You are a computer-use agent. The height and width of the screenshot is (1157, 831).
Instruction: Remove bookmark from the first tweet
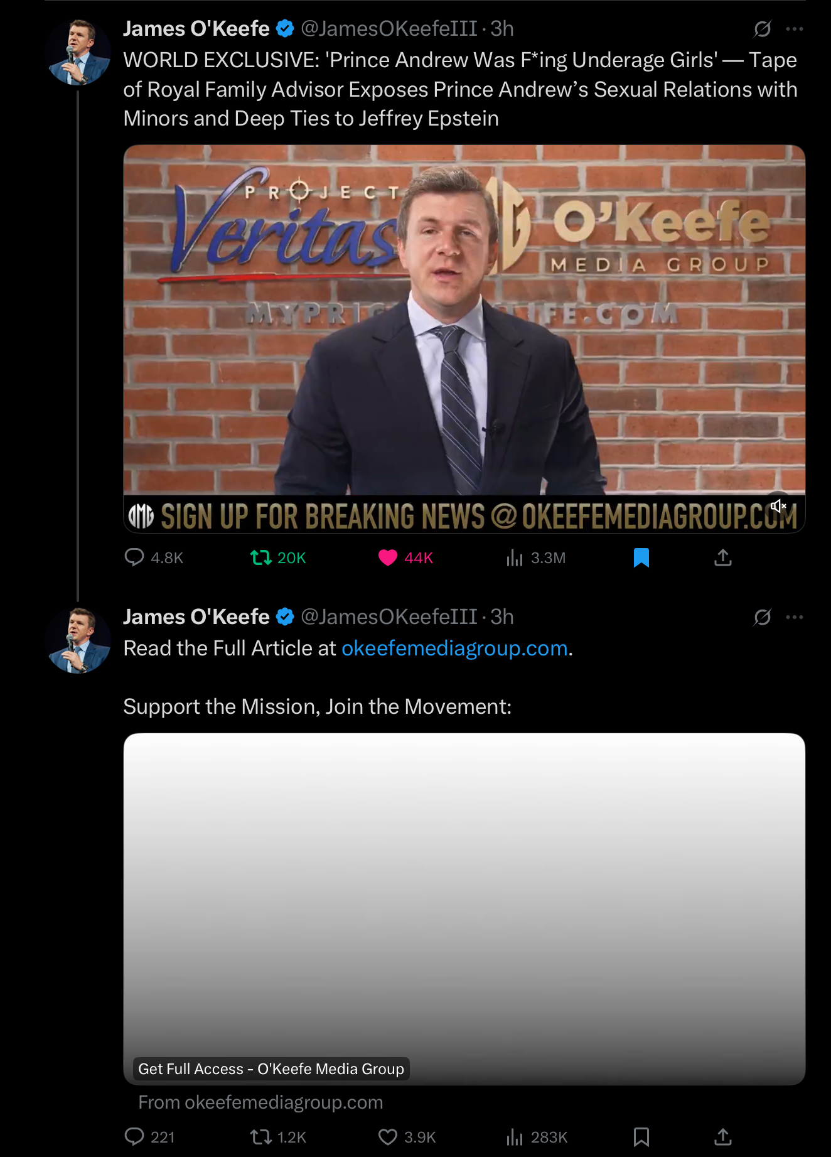641,557
